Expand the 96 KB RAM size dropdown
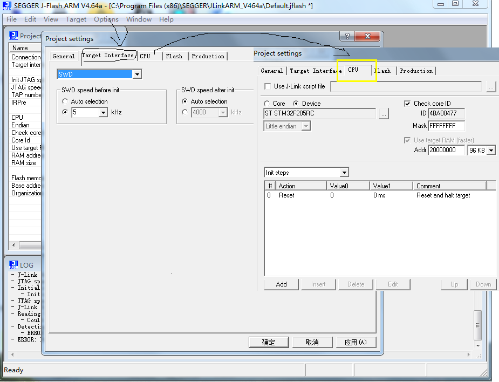499x382 pixels. (491, 150)
